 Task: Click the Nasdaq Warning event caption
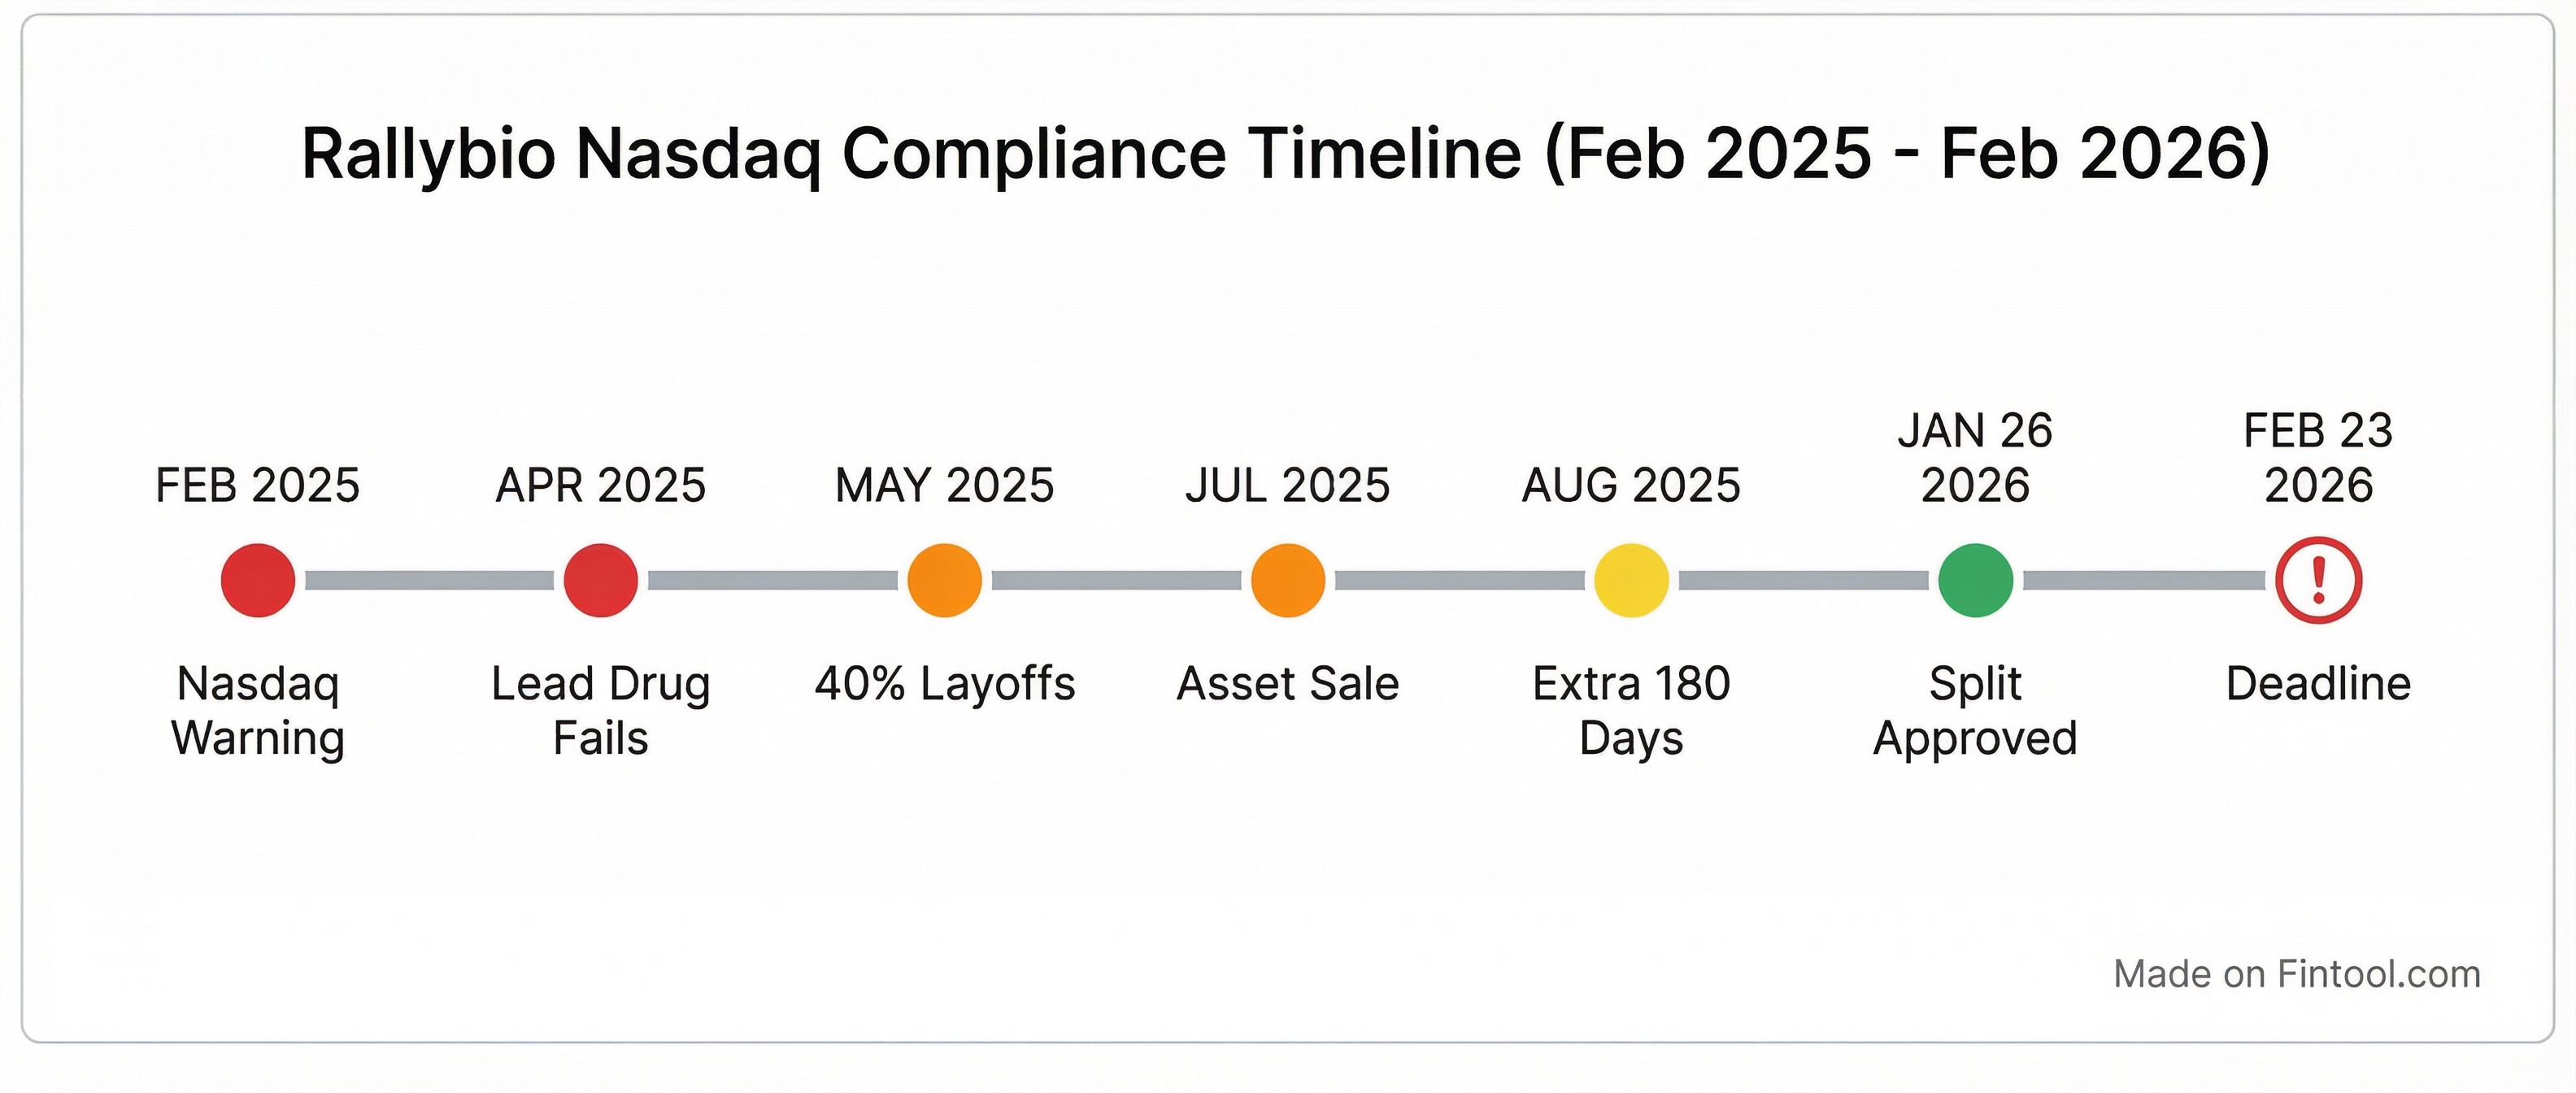click(x=258, y=711)
